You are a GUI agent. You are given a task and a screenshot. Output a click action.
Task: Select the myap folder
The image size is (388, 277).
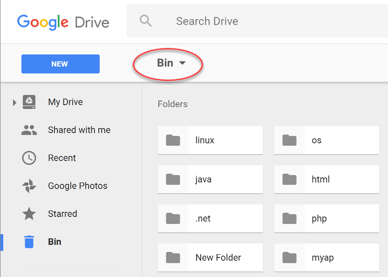tap(327, 257)
